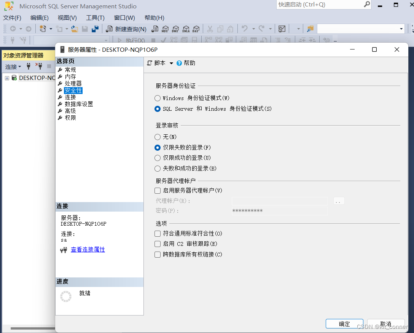The height and width of the screenshot is (333, 414).
Task: Select 失败和成功的登录 radio button
Action: click(158, 169)
